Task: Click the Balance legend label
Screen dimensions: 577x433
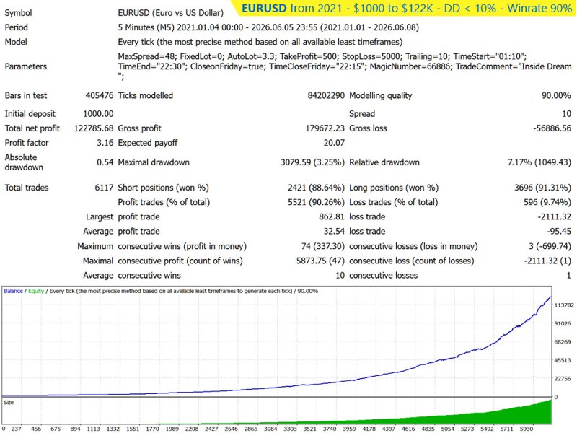Action: (x=13, y=291)
